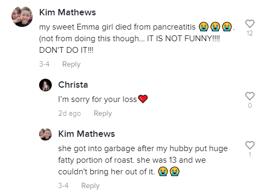
Task: Reply to Kim Mathews' garbage roast comment
Action: pyautogui.click(x=90, y=186)
